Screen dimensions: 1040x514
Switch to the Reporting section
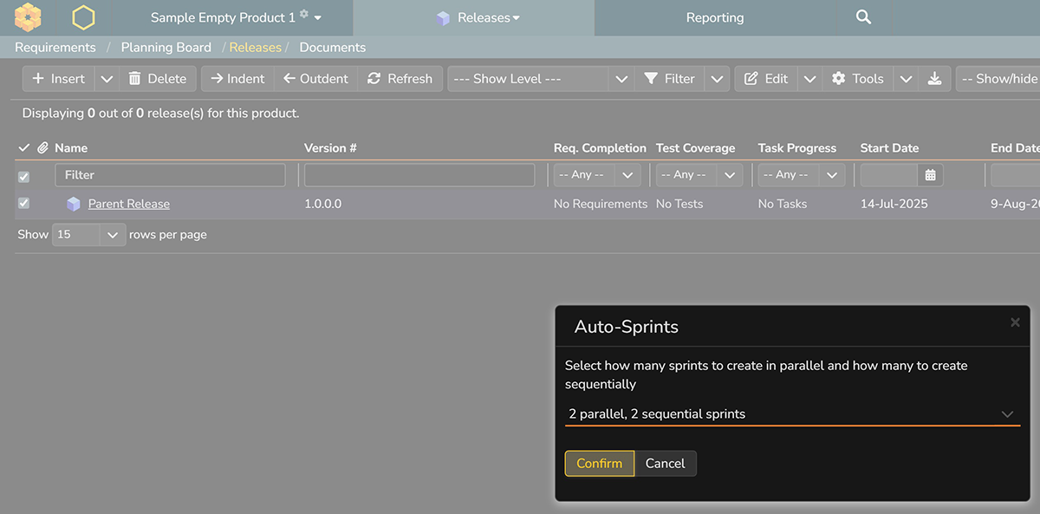714,16
